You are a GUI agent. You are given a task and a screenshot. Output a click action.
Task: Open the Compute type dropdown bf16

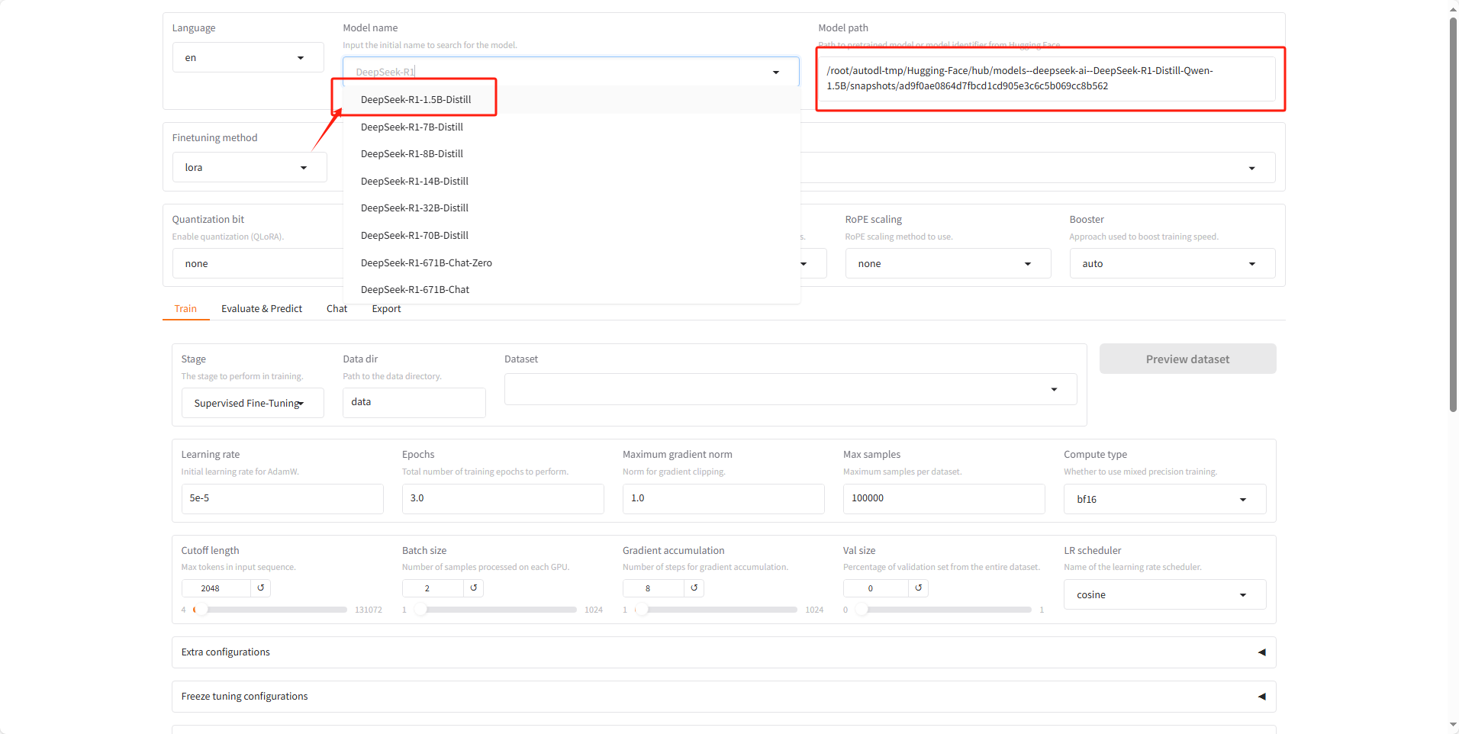pos(1164,500)
